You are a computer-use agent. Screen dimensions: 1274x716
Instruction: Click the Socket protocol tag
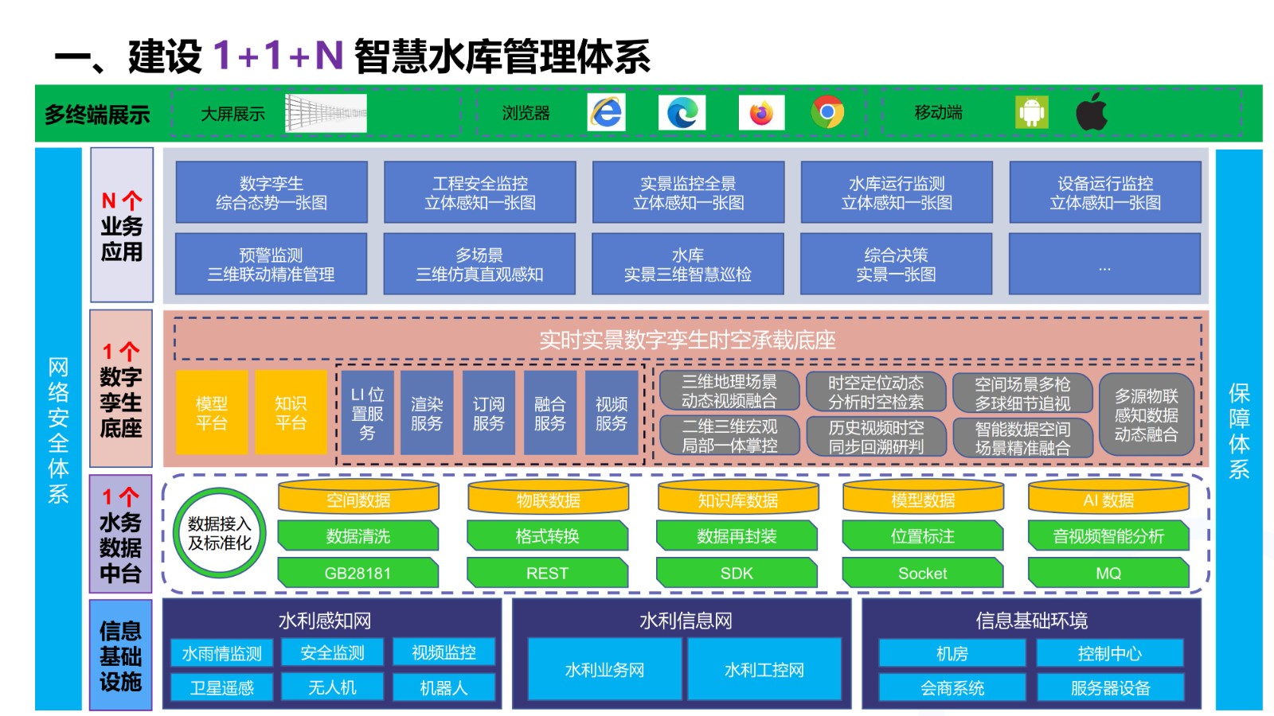(x=923, y=573)
